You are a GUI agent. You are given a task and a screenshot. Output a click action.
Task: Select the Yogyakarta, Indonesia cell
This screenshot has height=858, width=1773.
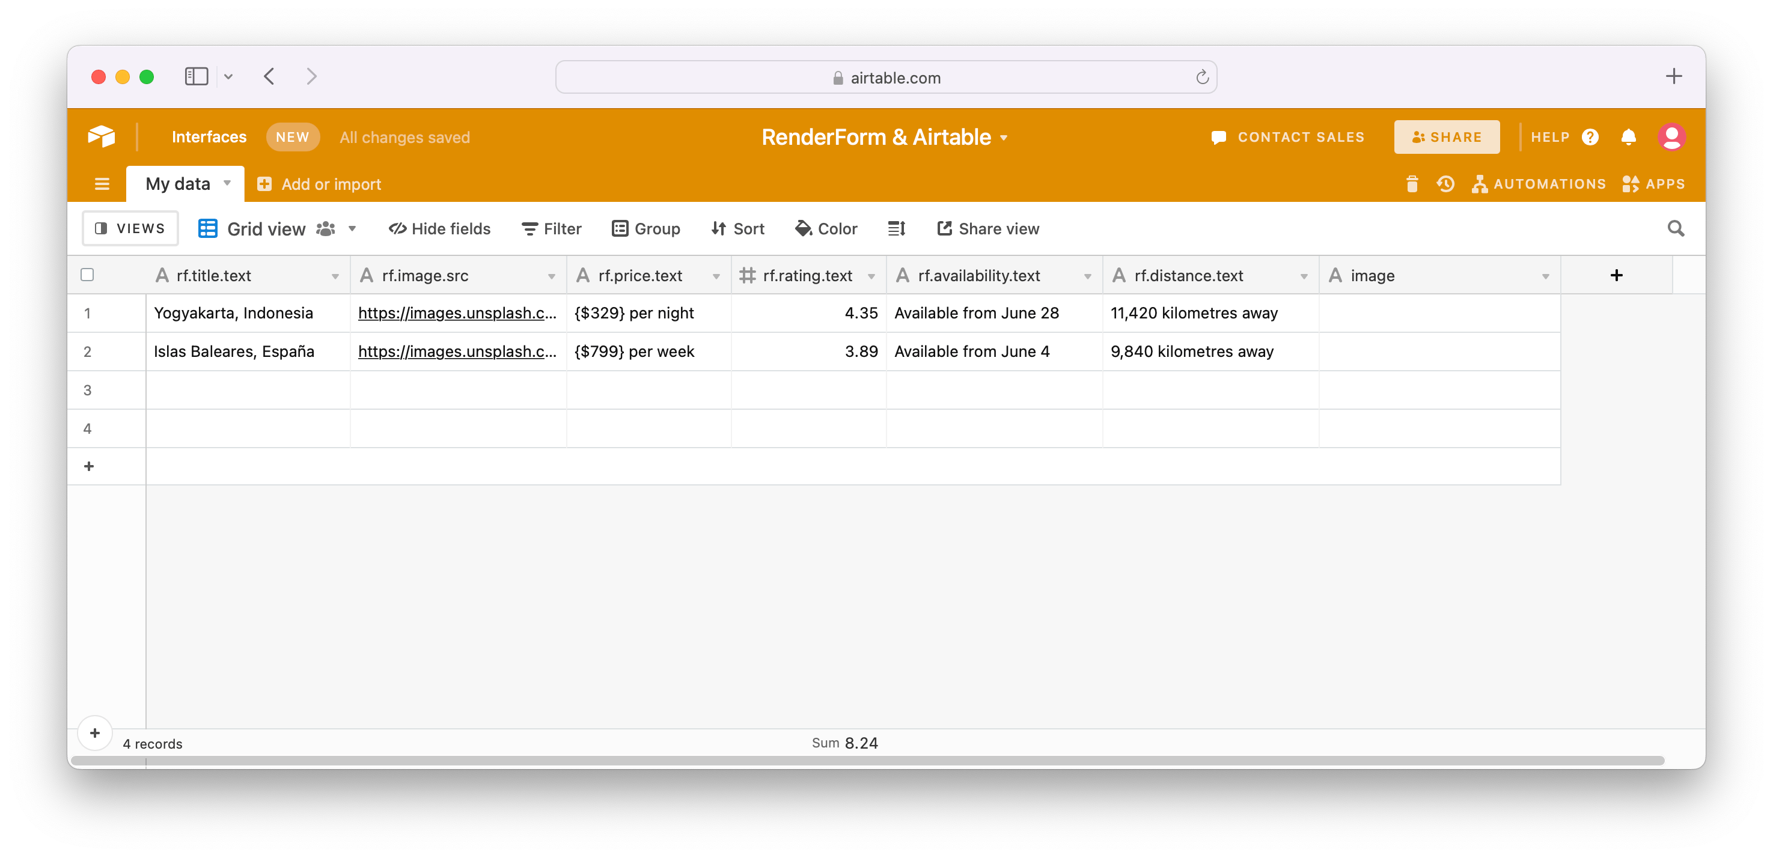(x=248, y=313)
